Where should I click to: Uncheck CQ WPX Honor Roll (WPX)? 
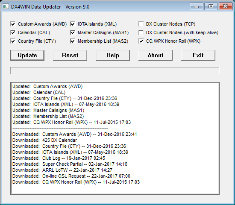pyautogui.click(x=141, y=41)
